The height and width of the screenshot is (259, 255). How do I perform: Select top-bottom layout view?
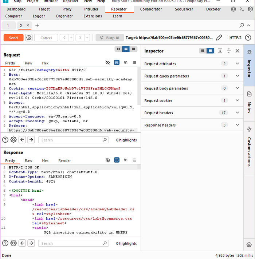(126, 49)
